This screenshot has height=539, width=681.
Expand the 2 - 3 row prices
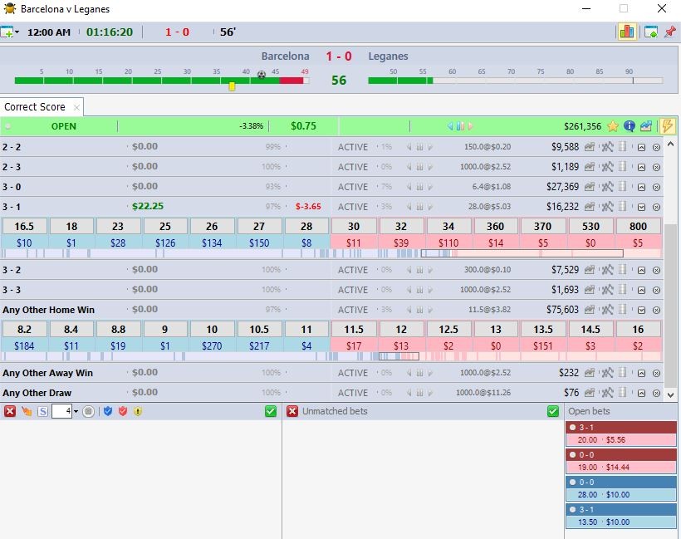point(641,168)
